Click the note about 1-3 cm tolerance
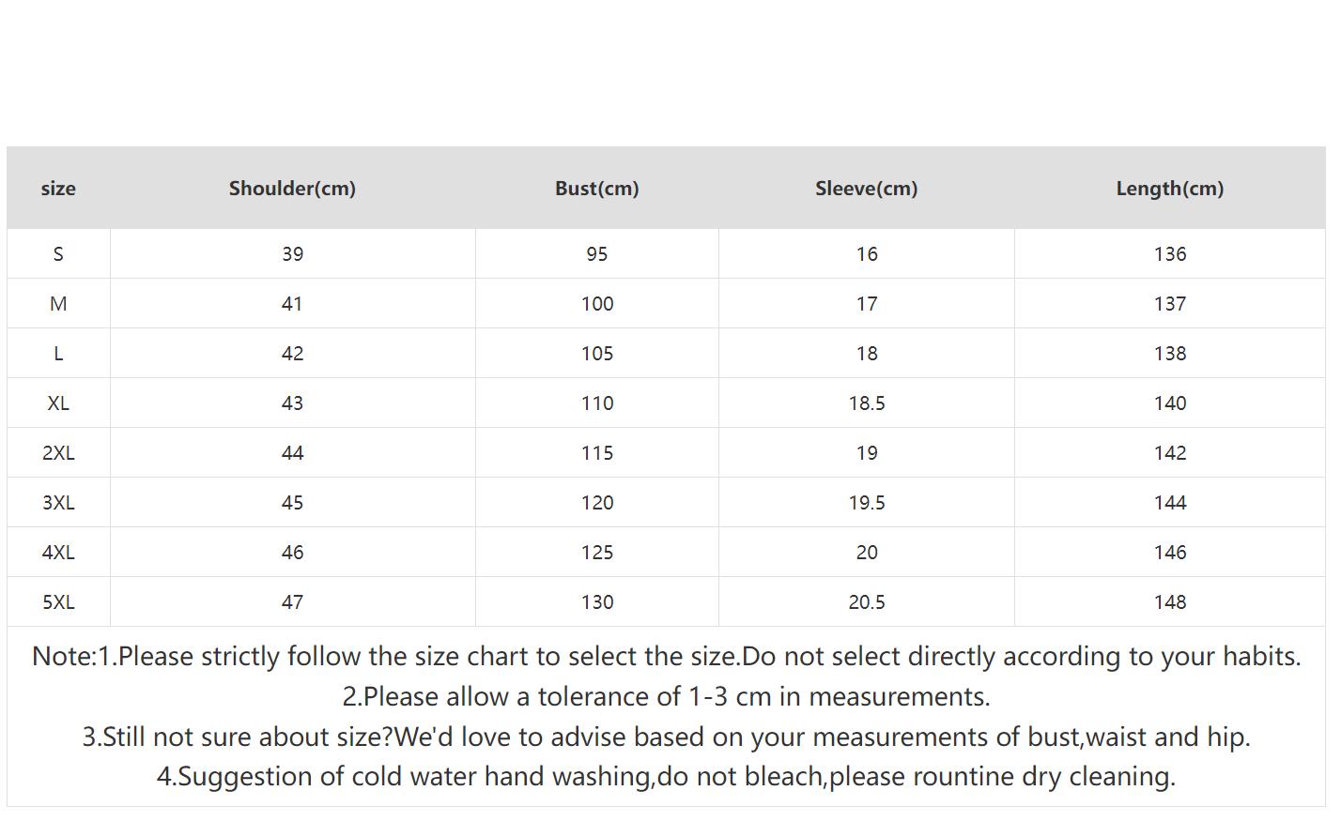Viewport: 1341px width, 821px height. coord(666,697)
